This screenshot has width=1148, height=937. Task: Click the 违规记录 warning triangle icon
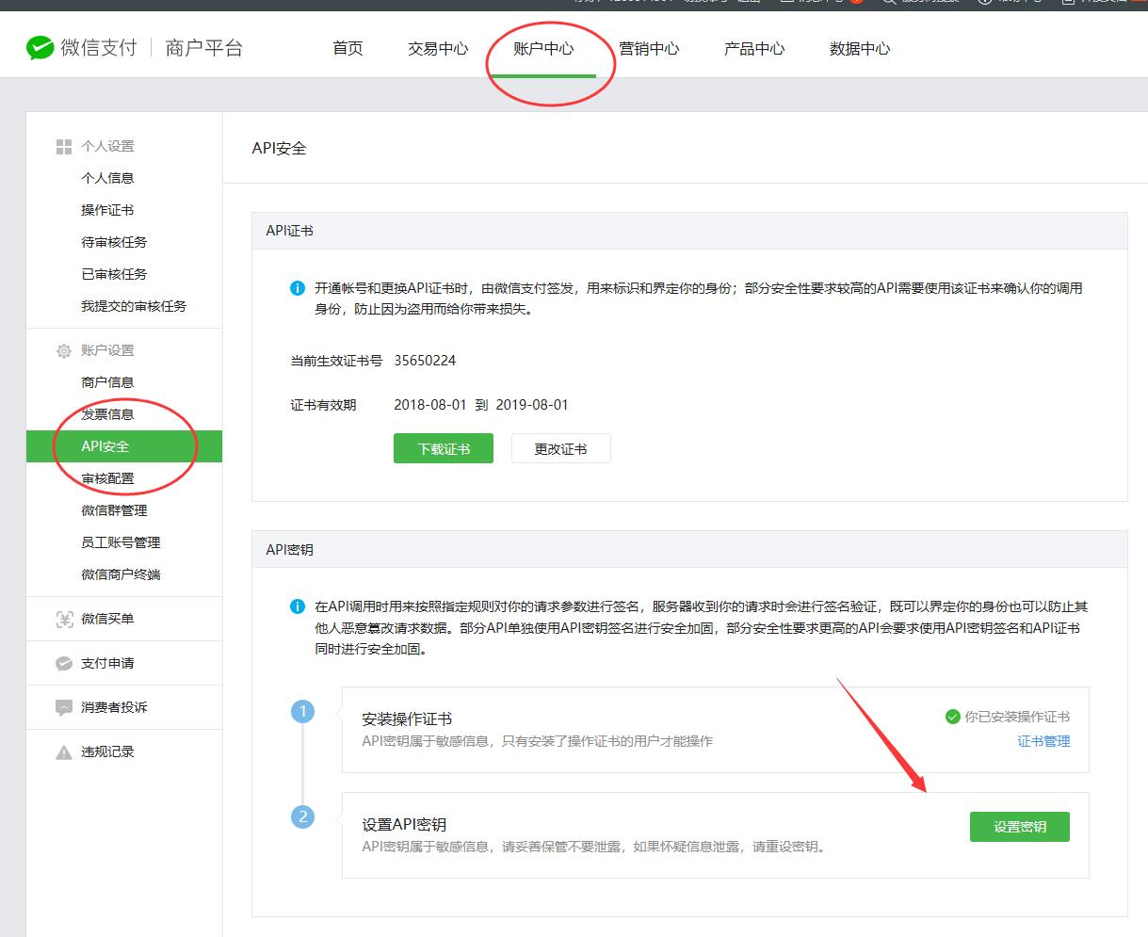click(x=64, y=752)
